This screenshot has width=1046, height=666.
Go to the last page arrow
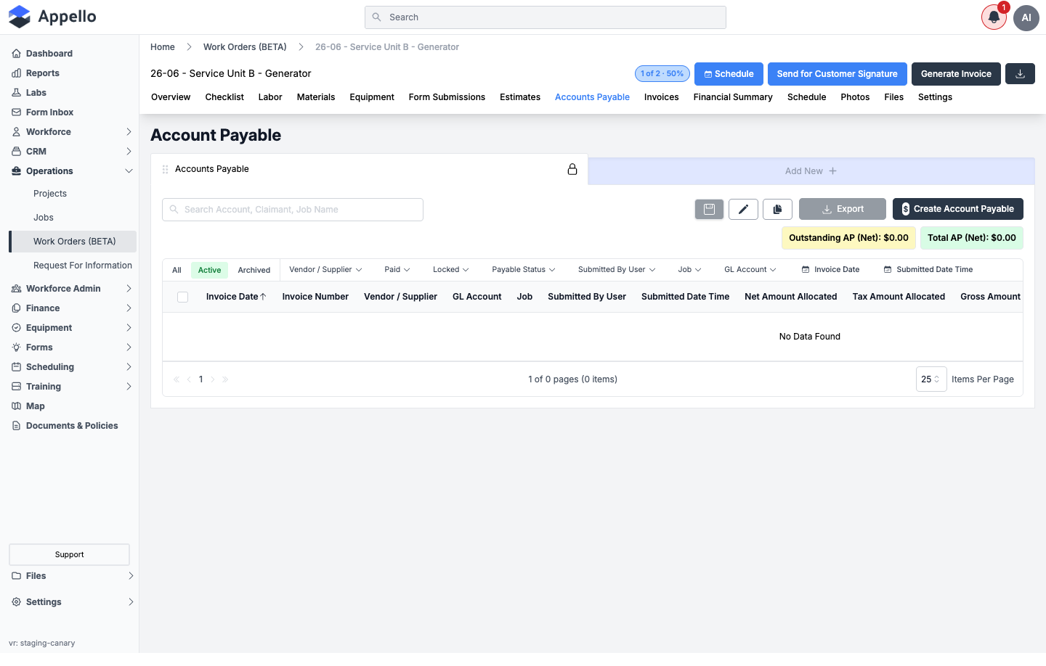pos(225,379)
